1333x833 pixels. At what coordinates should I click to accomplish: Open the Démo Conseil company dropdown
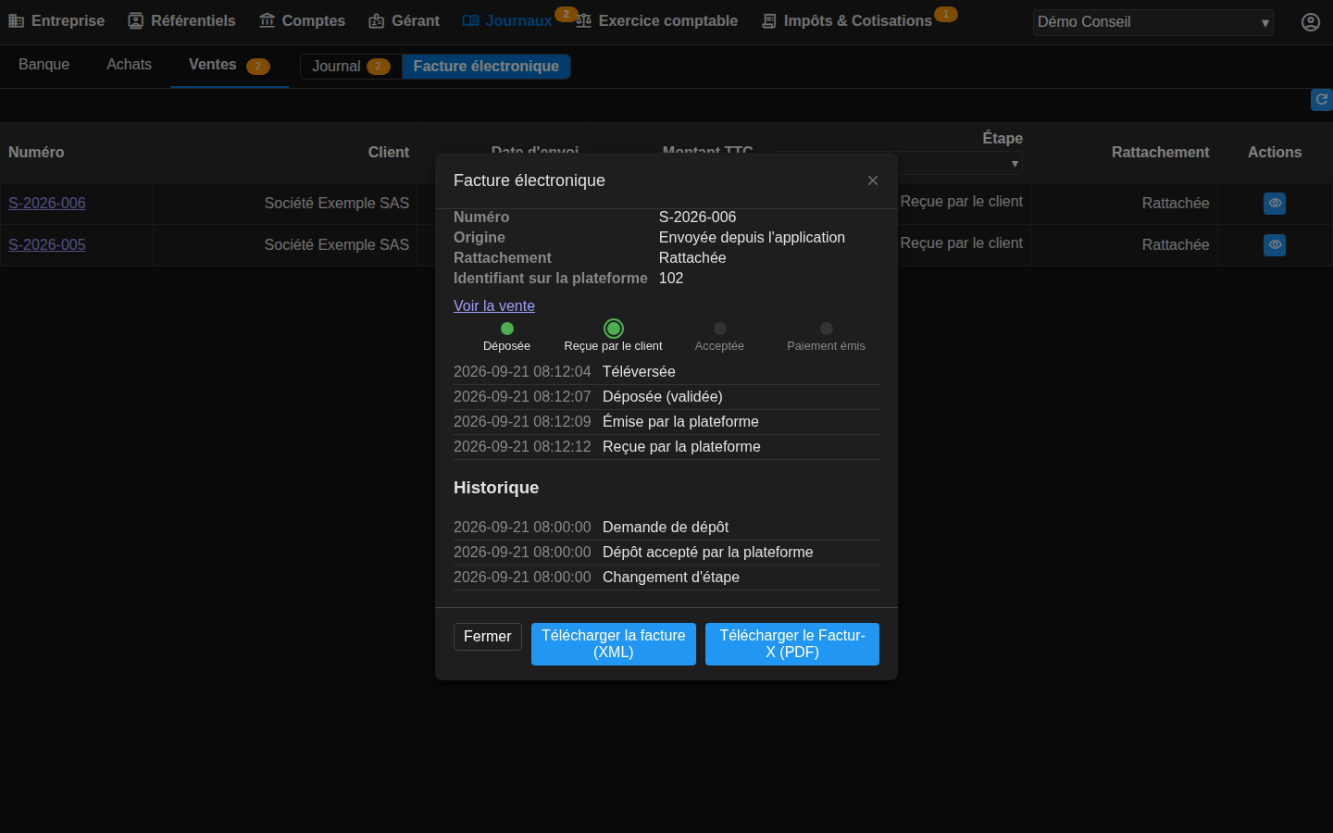[1153, 22]
